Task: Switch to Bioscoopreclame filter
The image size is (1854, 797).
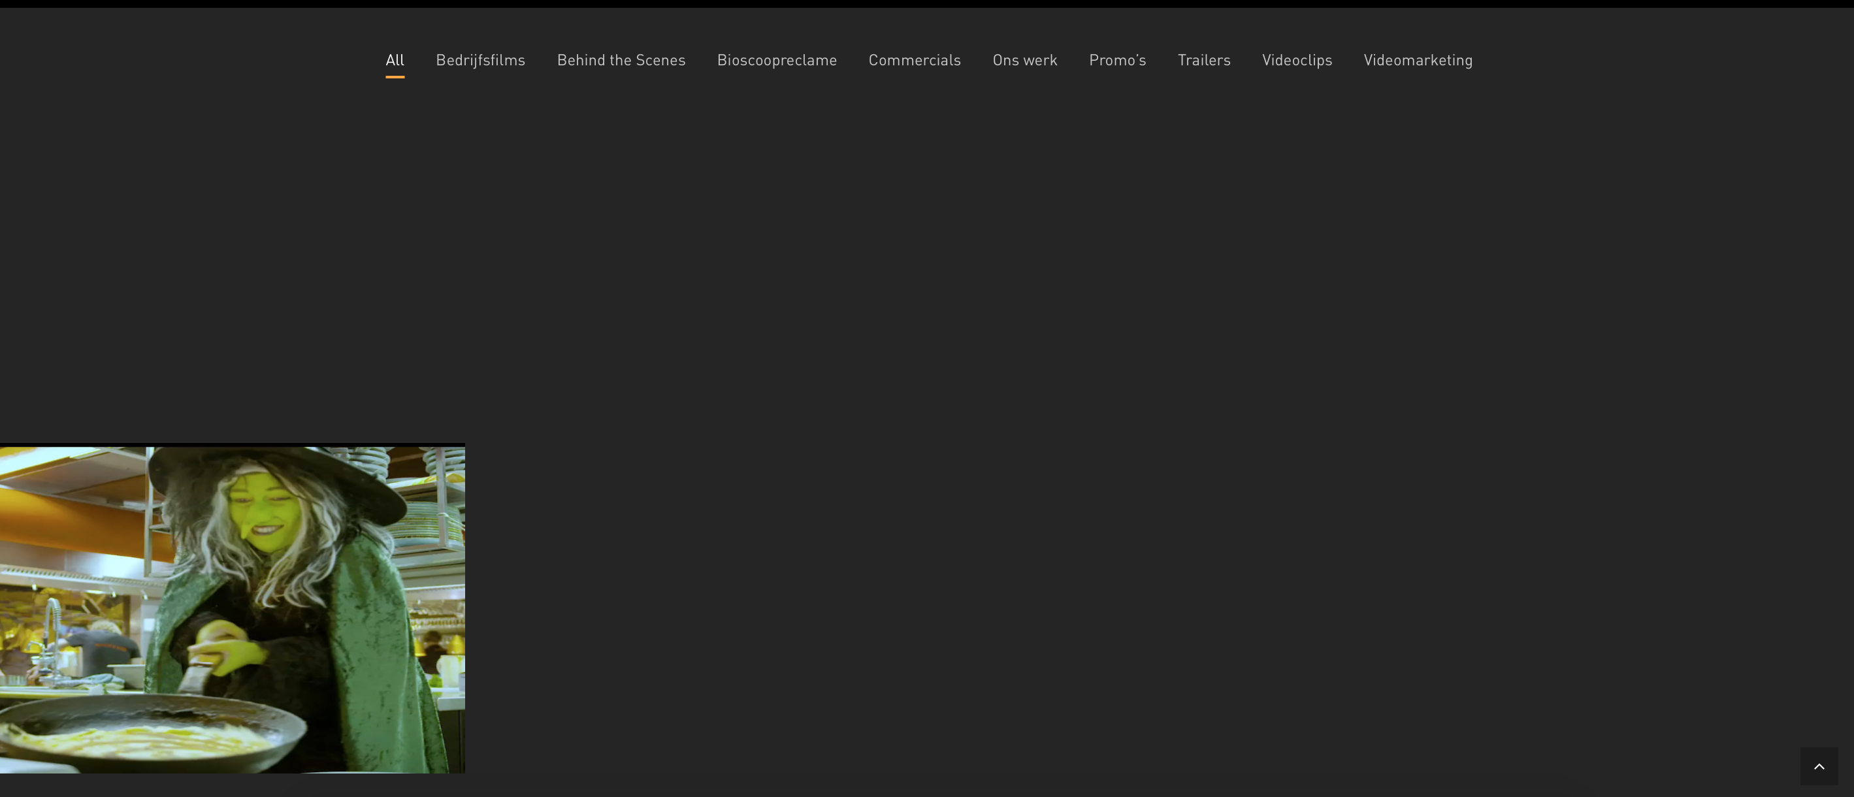Action: (x=777, y=59)
